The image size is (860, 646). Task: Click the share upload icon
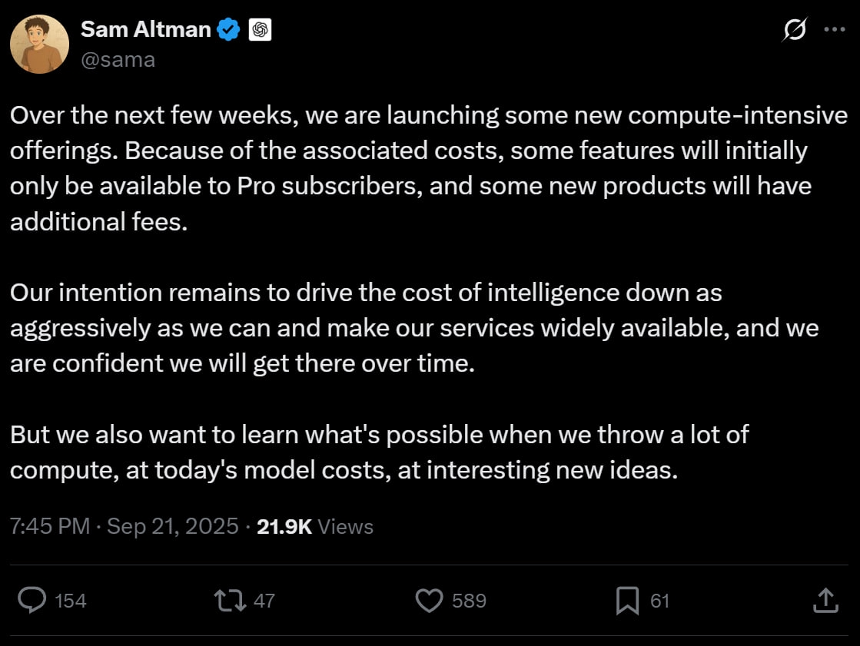824,600
